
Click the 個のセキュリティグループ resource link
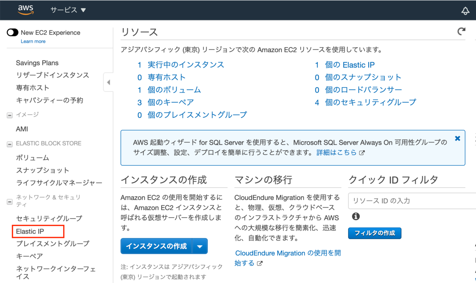(x=370, y=103)
